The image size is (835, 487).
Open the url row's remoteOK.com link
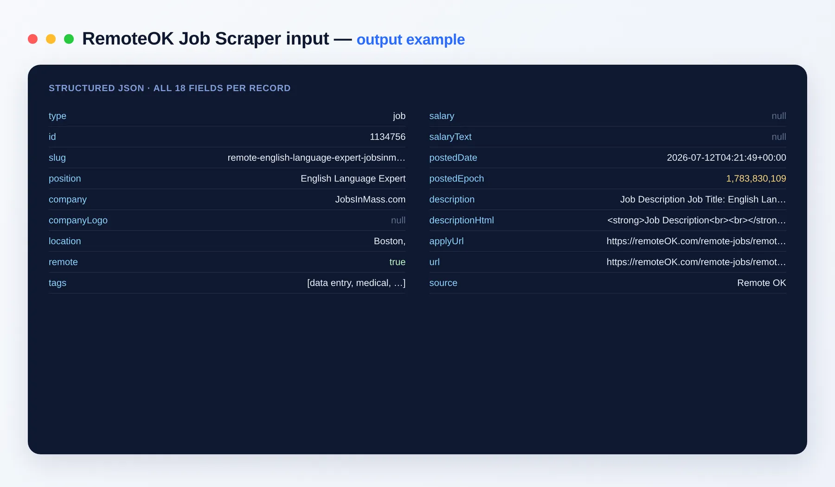[x=696, y=262]
